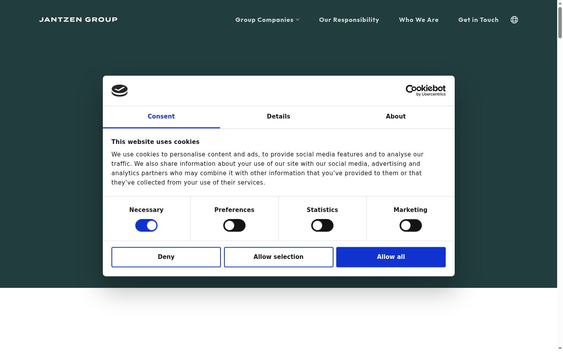This screenshot has width=563, height=352.
Task: Select the Consent tab
Action: 161,117
